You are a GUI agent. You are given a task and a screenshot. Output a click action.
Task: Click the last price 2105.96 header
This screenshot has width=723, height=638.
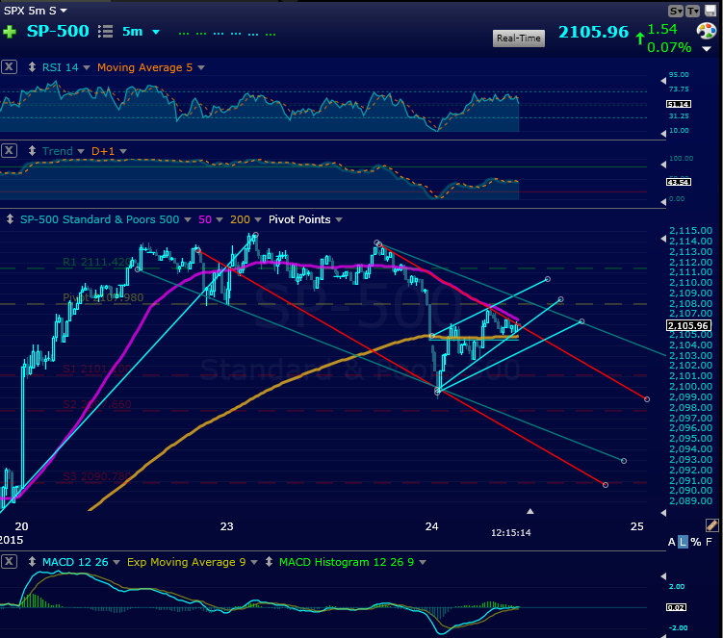coord(593,33)
